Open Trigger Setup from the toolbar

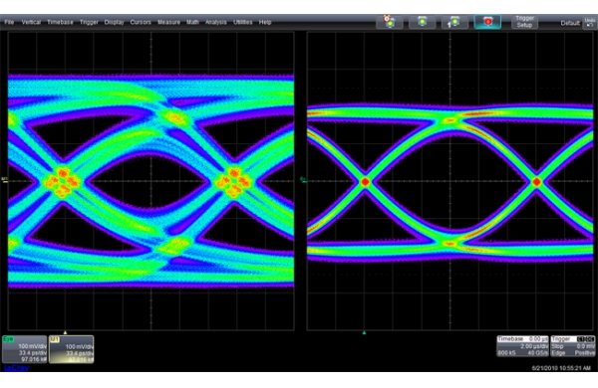point(524,22)
